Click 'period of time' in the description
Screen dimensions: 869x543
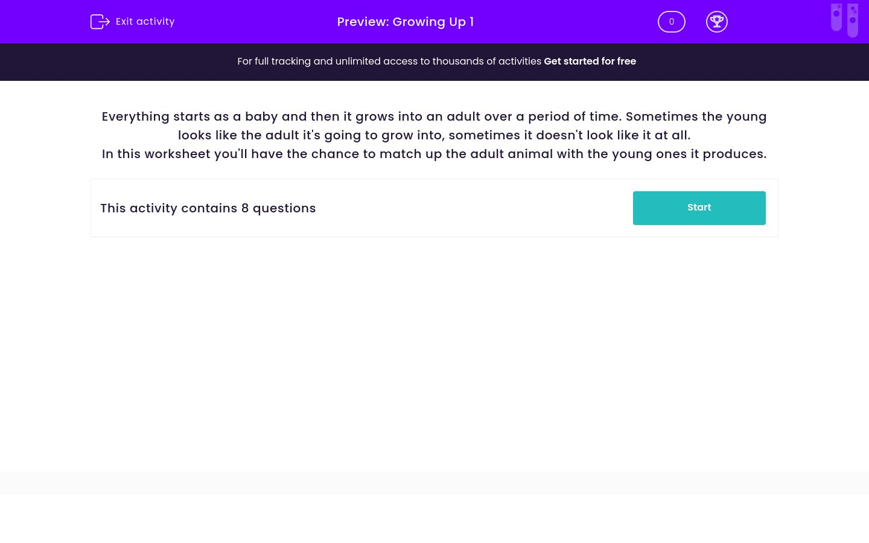(574, 116)
